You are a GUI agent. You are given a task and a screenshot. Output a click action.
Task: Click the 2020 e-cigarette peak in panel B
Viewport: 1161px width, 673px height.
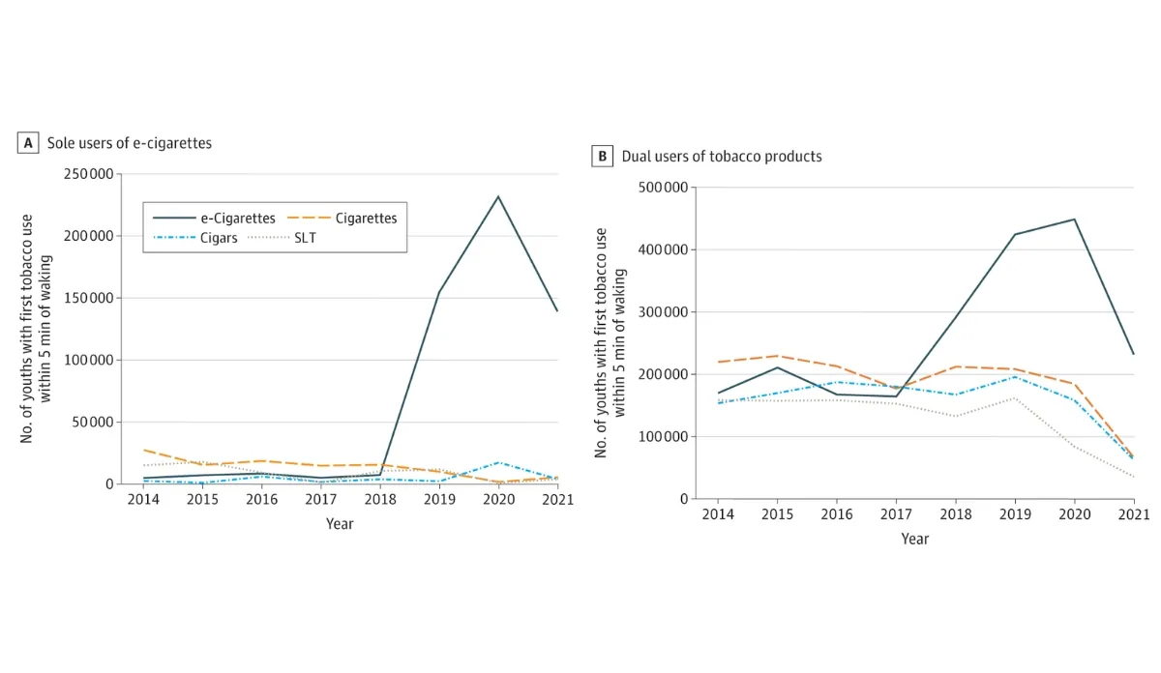(x=1074, y=219)
